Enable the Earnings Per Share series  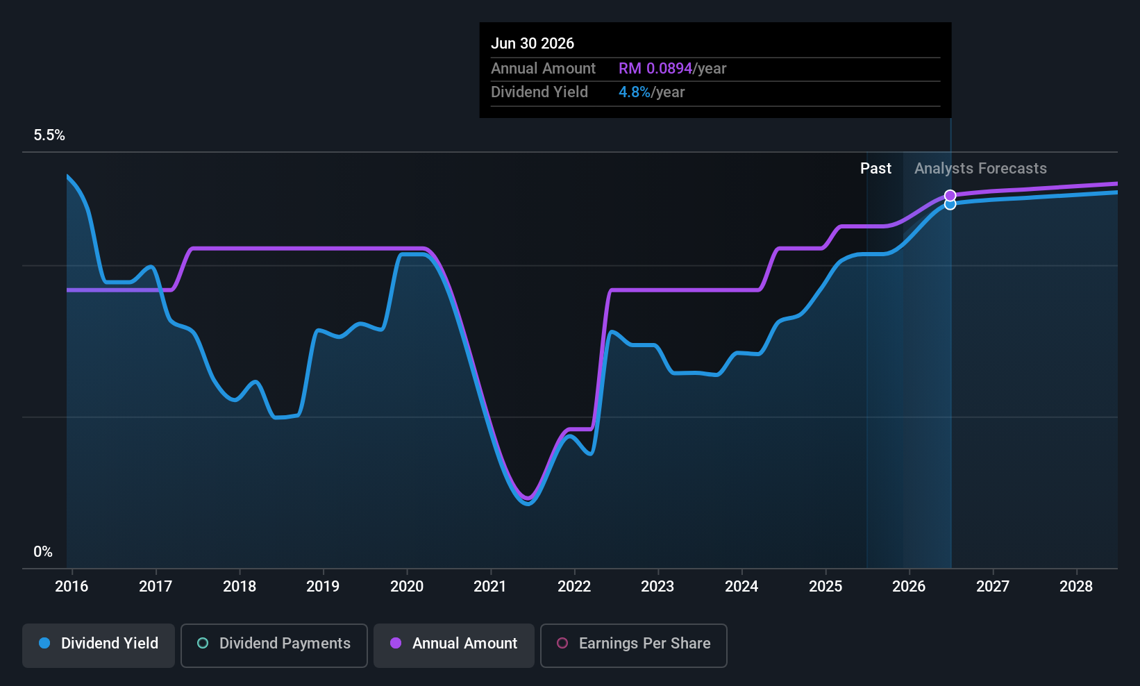(634, 645)
